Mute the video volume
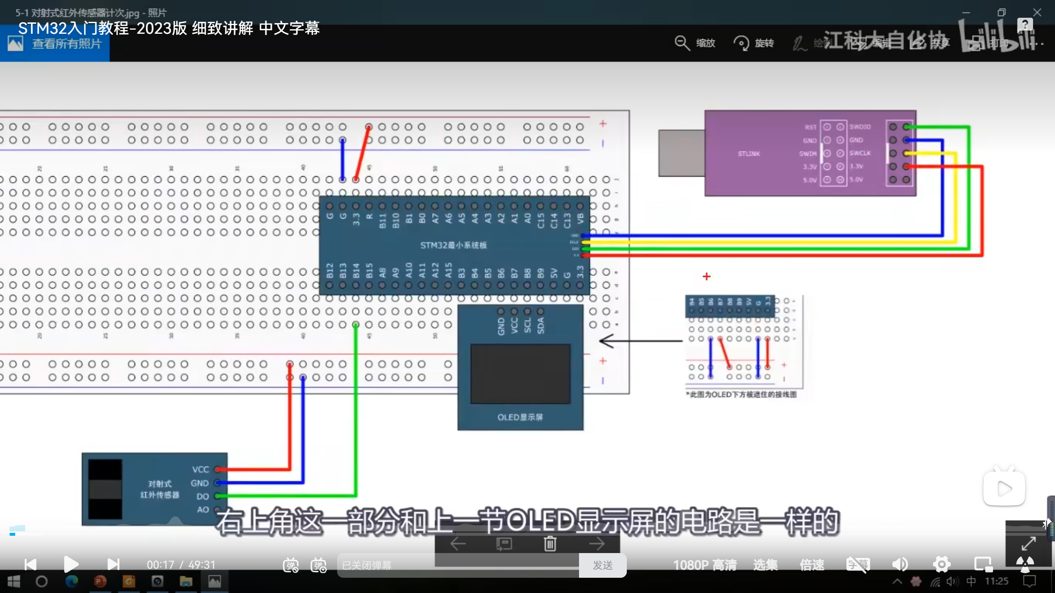 pyautogui.click(x=900, y=564)
